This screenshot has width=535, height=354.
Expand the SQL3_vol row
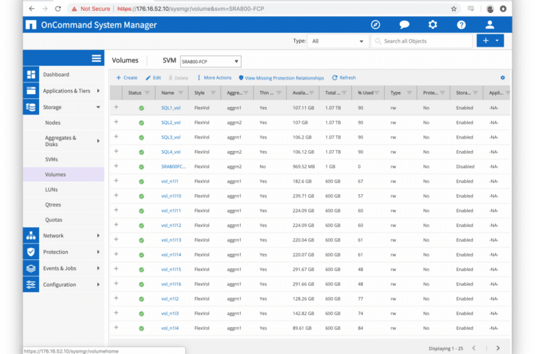116,137
